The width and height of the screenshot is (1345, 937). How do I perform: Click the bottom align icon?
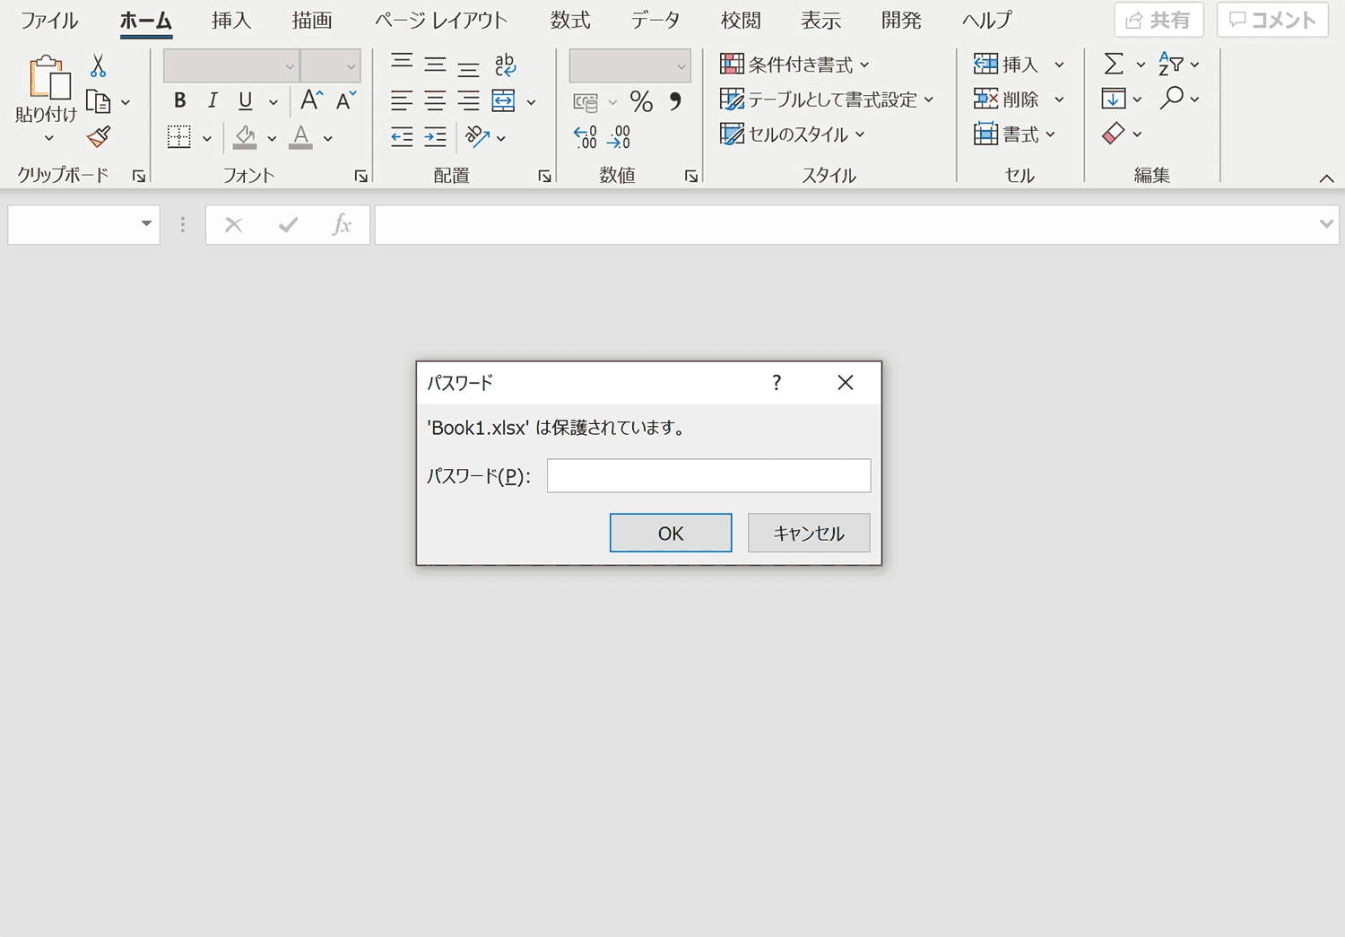tap(468, 67)
